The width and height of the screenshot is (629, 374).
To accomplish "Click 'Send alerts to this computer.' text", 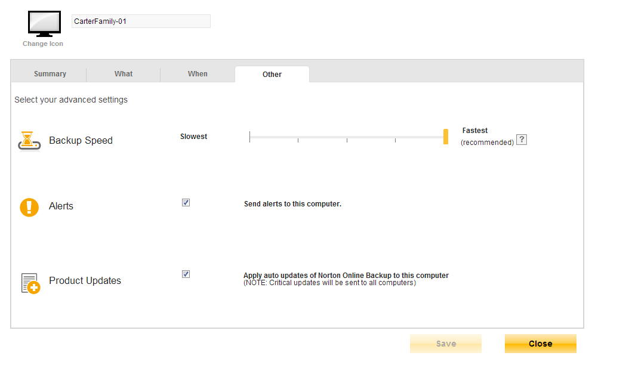I will (293, 204).
